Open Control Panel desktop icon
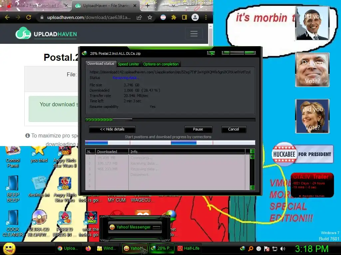The width and height of the screenshot is (341, 255). coord(13,157)
